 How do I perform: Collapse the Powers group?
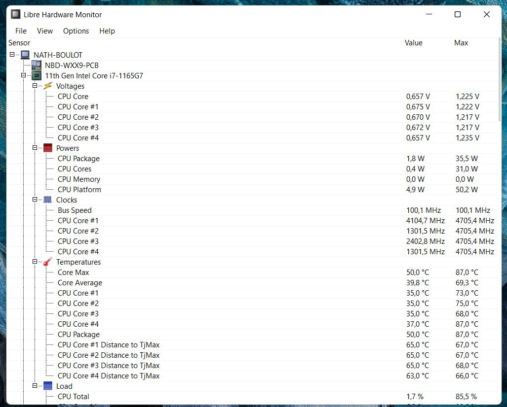tap(35, 148)
